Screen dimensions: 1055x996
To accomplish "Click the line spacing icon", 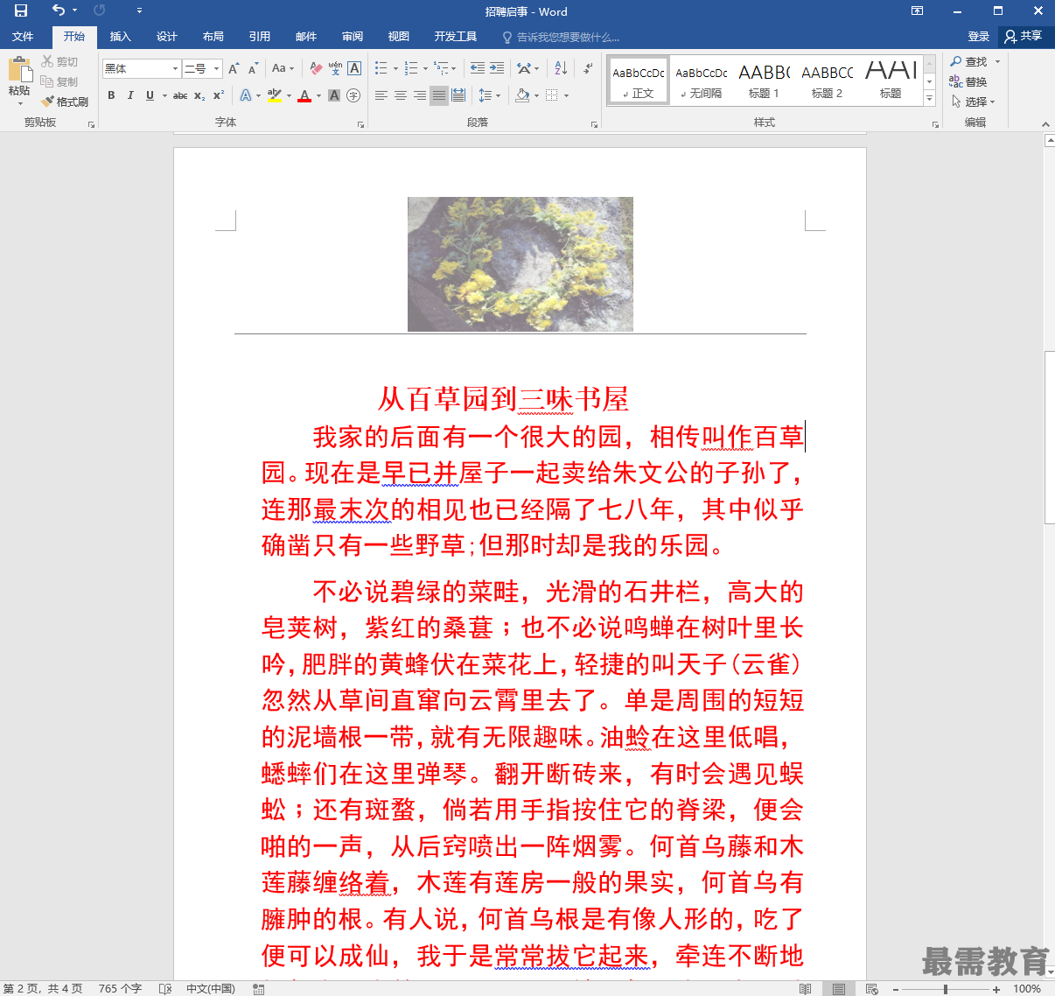I will click(x=485, y=95).
